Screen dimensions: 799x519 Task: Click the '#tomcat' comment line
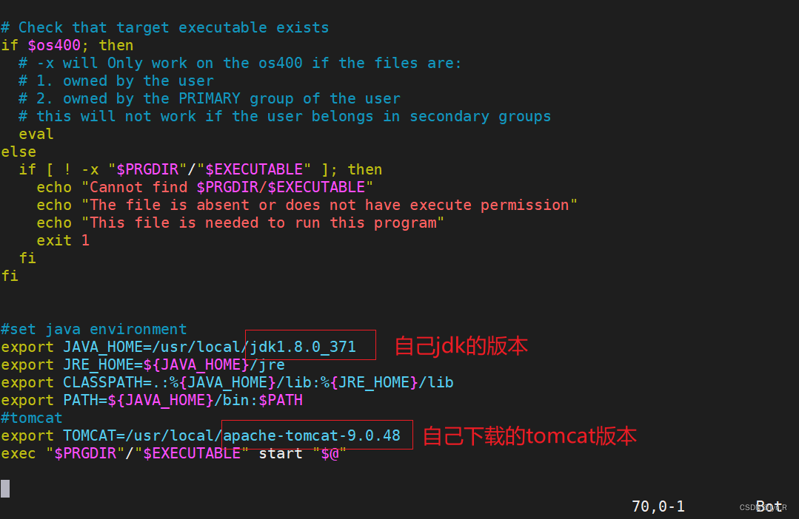pos(32,418)
